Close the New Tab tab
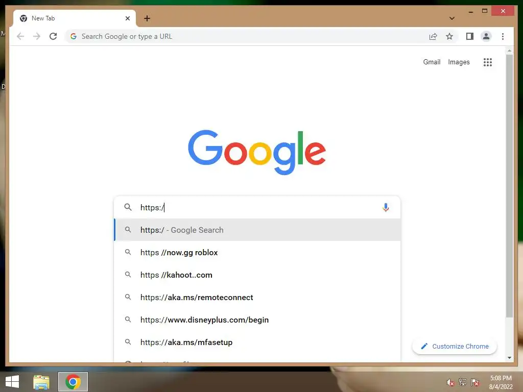Viewport: 523px width, 392px height. 127,18
